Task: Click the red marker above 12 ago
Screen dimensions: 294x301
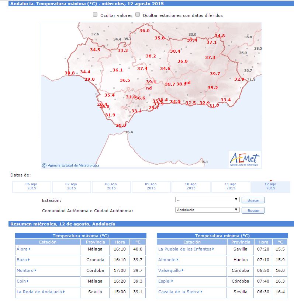Action: [x=270, y=181]
